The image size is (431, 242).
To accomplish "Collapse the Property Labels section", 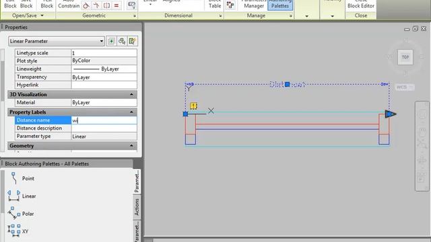I will [131, 112].
